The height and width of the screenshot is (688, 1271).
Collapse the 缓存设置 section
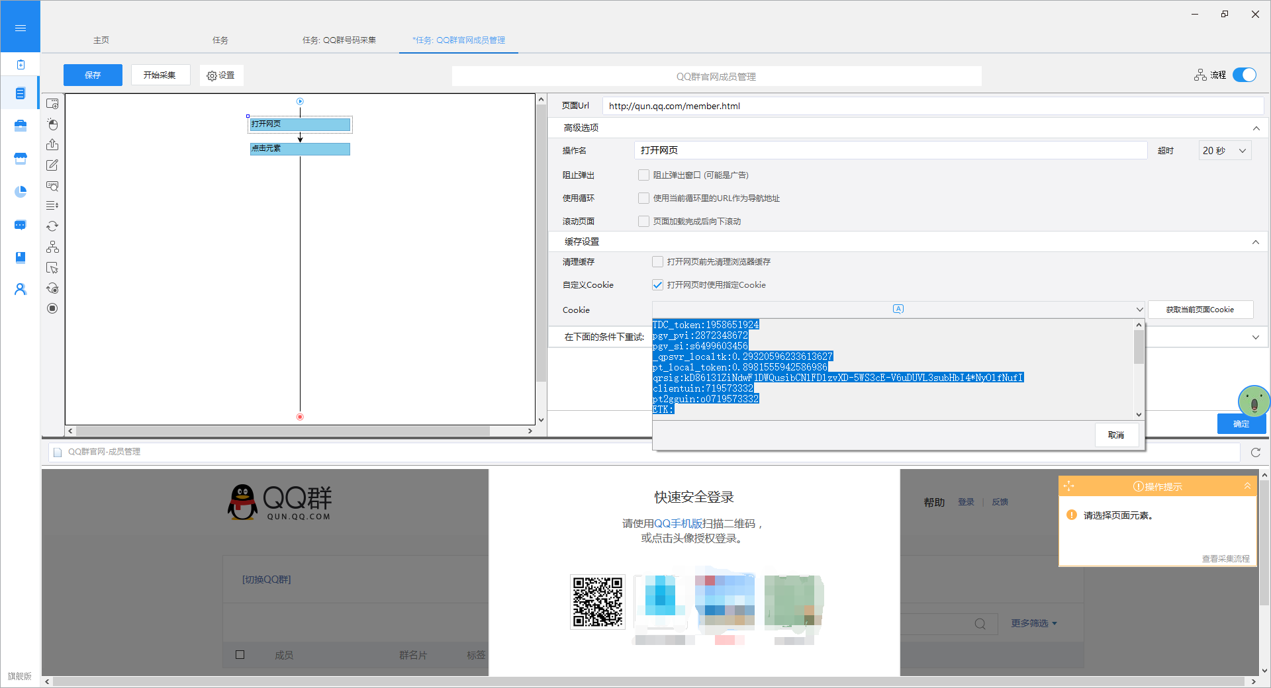pos(1256,242)
